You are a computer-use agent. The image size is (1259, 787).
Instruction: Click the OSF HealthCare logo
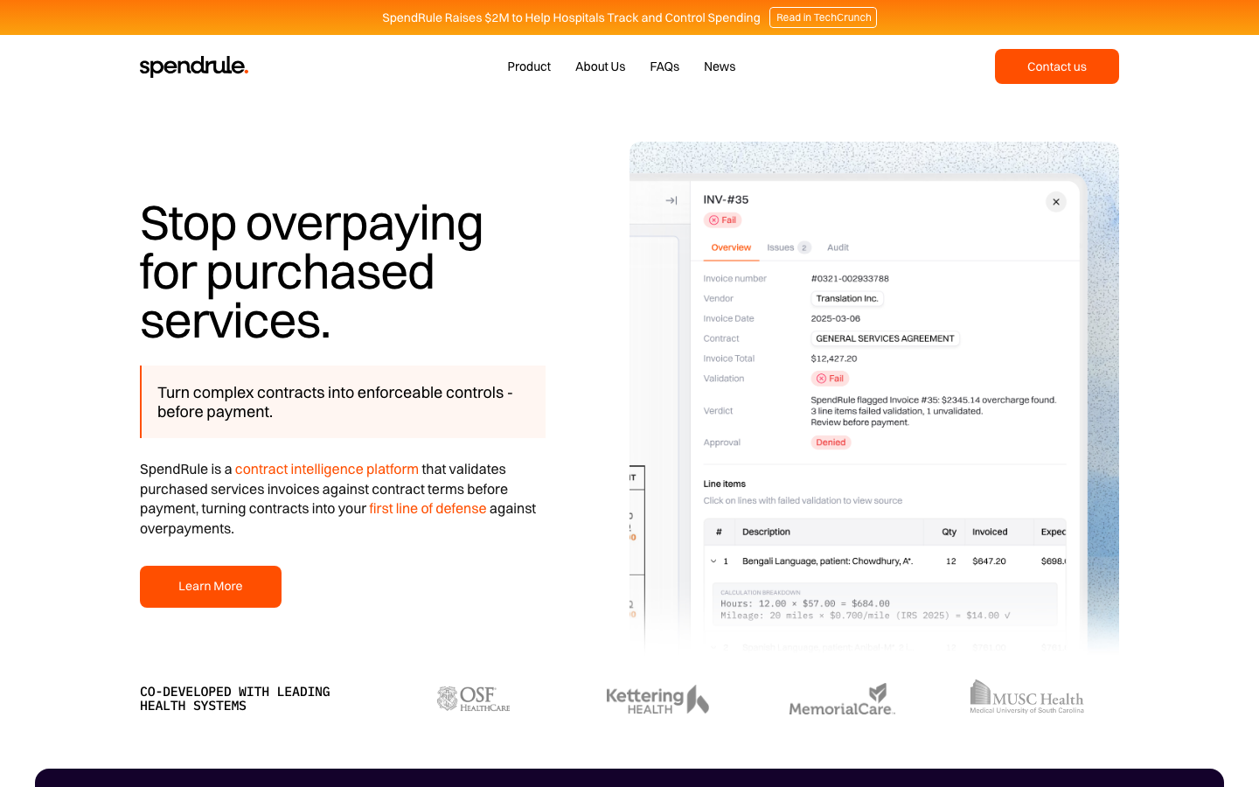coord(474,699)
